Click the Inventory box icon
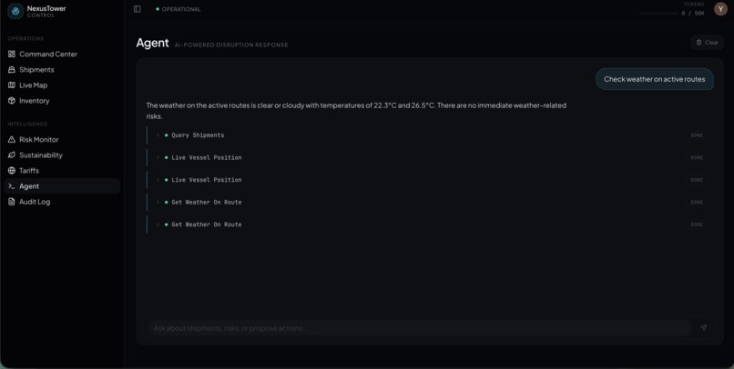Screen dimensions: 734x369 pos(12,100)
